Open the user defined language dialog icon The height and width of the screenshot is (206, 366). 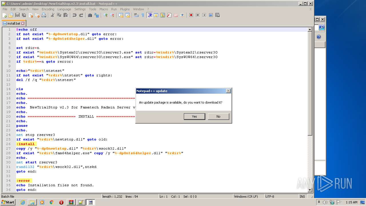coord(156,15)
